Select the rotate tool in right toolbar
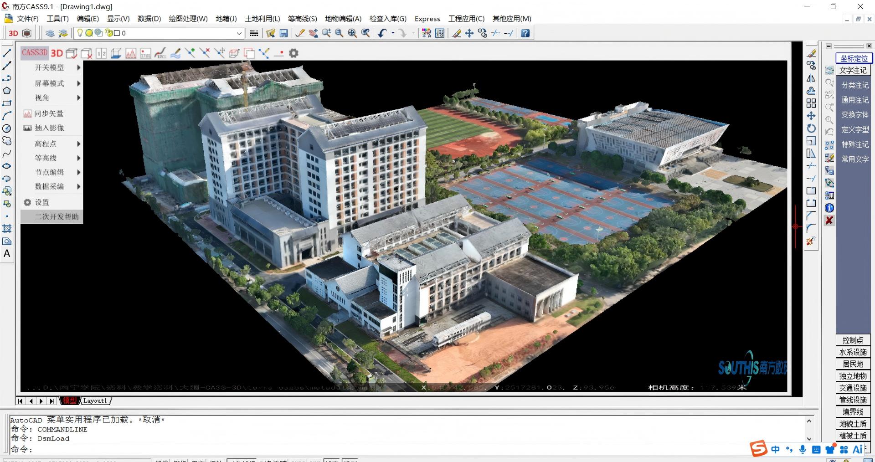The width and height of the screenshot is (875, 462). point(811,128)
